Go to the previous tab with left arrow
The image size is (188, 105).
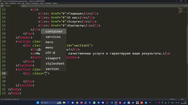1,6
